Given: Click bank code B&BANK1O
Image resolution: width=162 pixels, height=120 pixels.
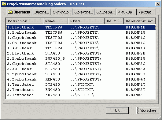Looking at the screenshot, I should (x=135, y=43).
